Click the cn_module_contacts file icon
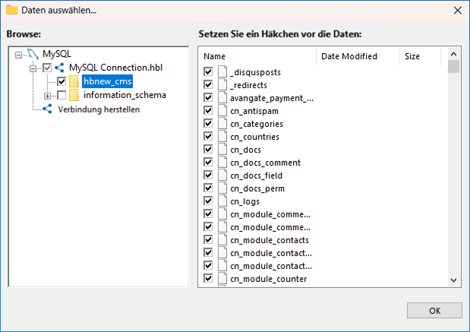The image size is (470, 332). [222, 240]
